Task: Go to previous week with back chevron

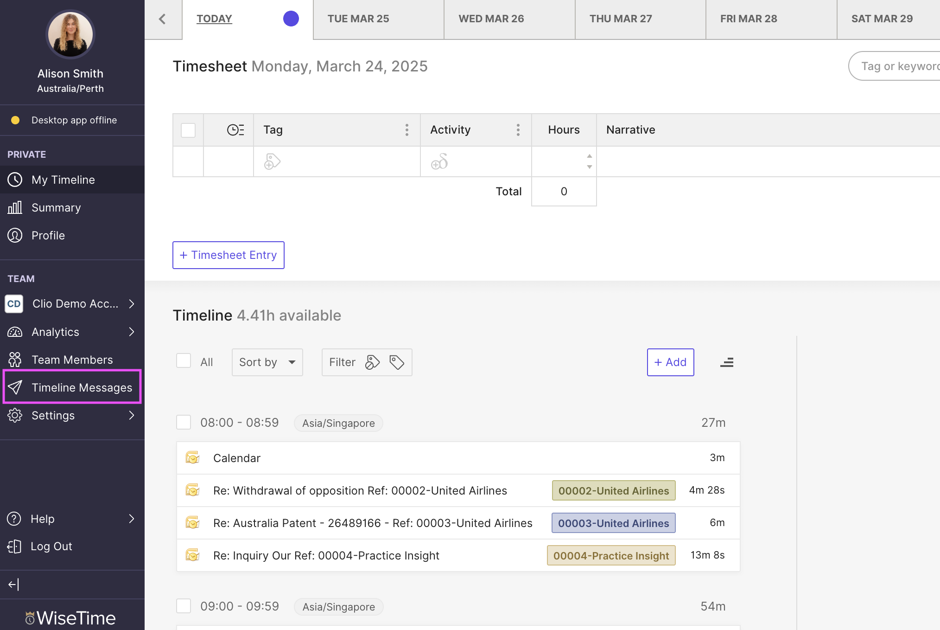Action: tap(163, 19)
